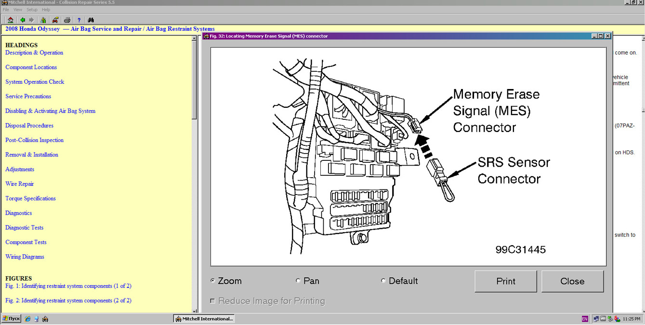Open the File menu
Image resolution: width=645 pixels, height=325 pixels.
(x=6, y=10)
